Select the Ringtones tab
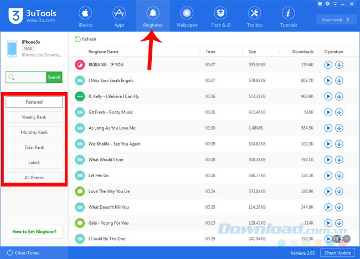Image resolution: width=360 pixels, height=259 pixels. 152,17
